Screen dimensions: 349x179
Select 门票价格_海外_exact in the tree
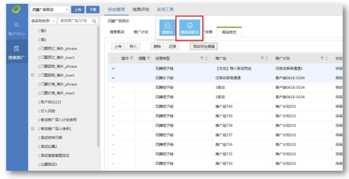coord(56,93)
